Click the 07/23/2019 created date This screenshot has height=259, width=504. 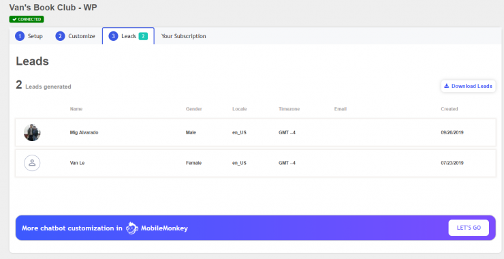click(x=452, y=163)
